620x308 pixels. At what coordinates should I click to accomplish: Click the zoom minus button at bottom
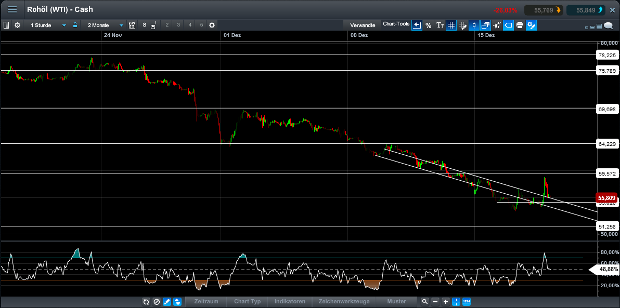[435, 301]
